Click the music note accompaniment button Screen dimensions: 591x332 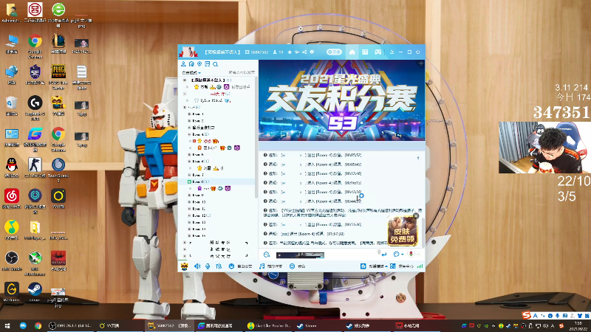click(270, 266)
